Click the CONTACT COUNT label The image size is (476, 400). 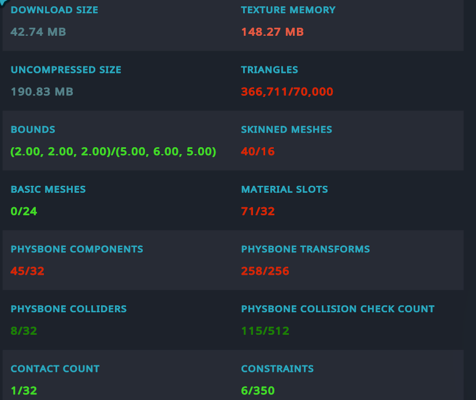coord(55,368)
